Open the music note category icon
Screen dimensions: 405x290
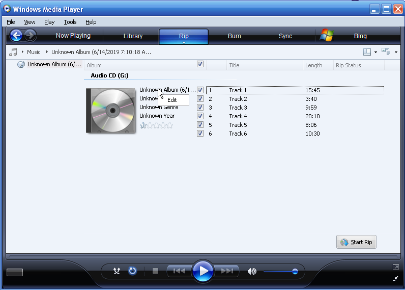click(13, 52)
